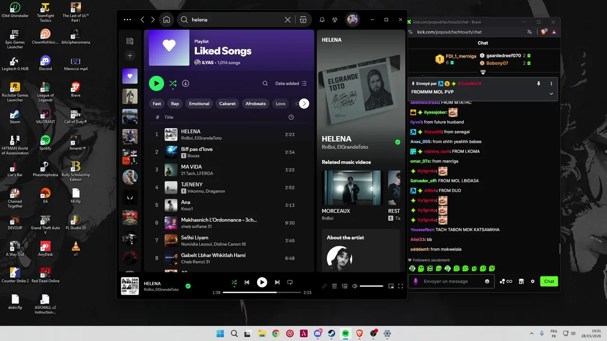Open the Browse icon beside the search bar
Viewport: 607px width, 341px height.
click(303, 19)
